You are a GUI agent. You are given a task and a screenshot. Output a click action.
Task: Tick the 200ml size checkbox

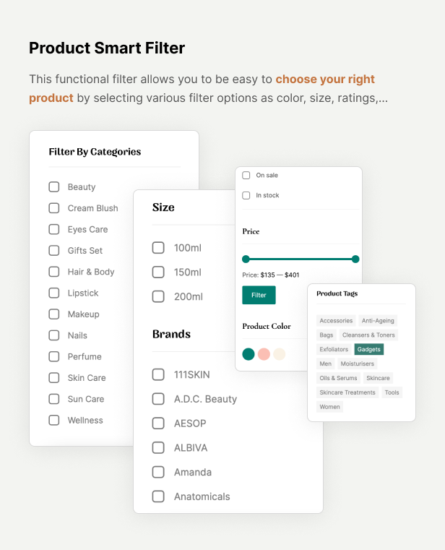click(x=158, y=296)
